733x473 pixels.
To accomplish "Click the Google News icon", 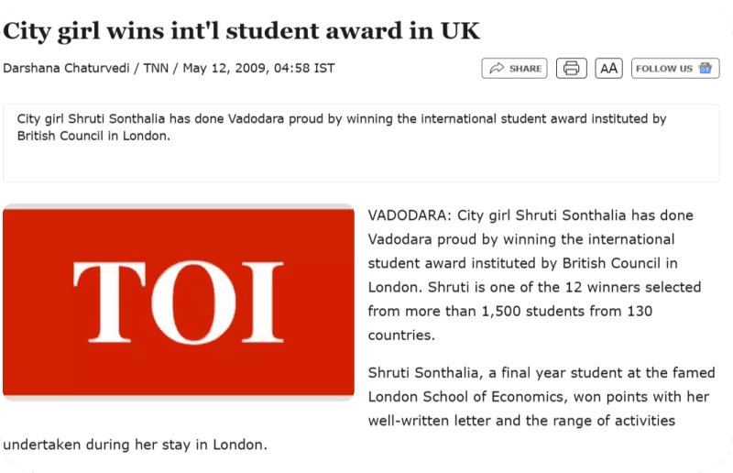I will tap(705, 68).
